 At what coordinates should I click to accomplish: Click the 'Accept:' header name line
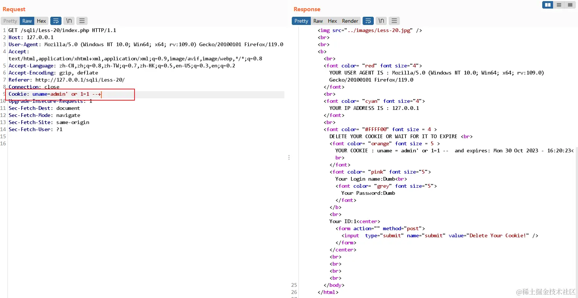click(19, 51)
